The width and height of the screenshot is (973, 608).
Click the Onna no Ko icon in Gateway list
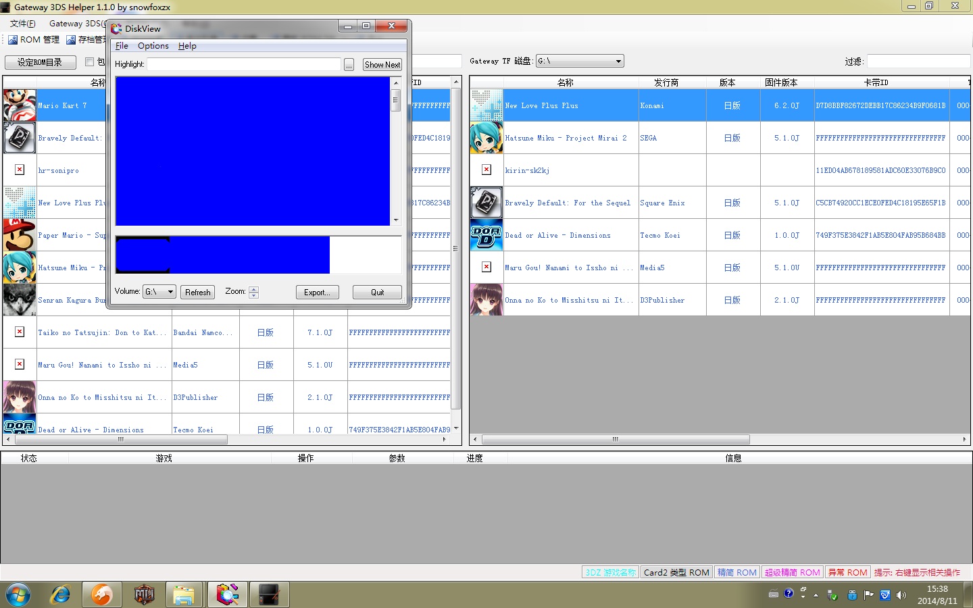pyautogui.click(x=487, y=300)
